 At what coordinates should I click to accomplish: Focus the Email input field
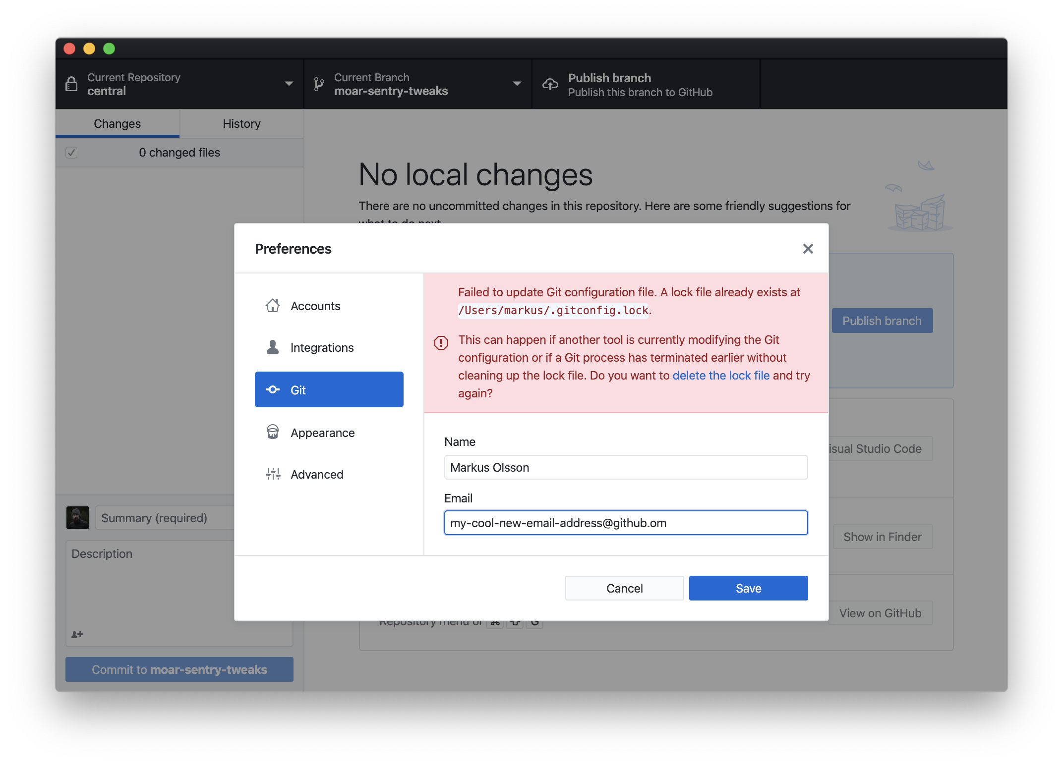(x=626, y=523)
